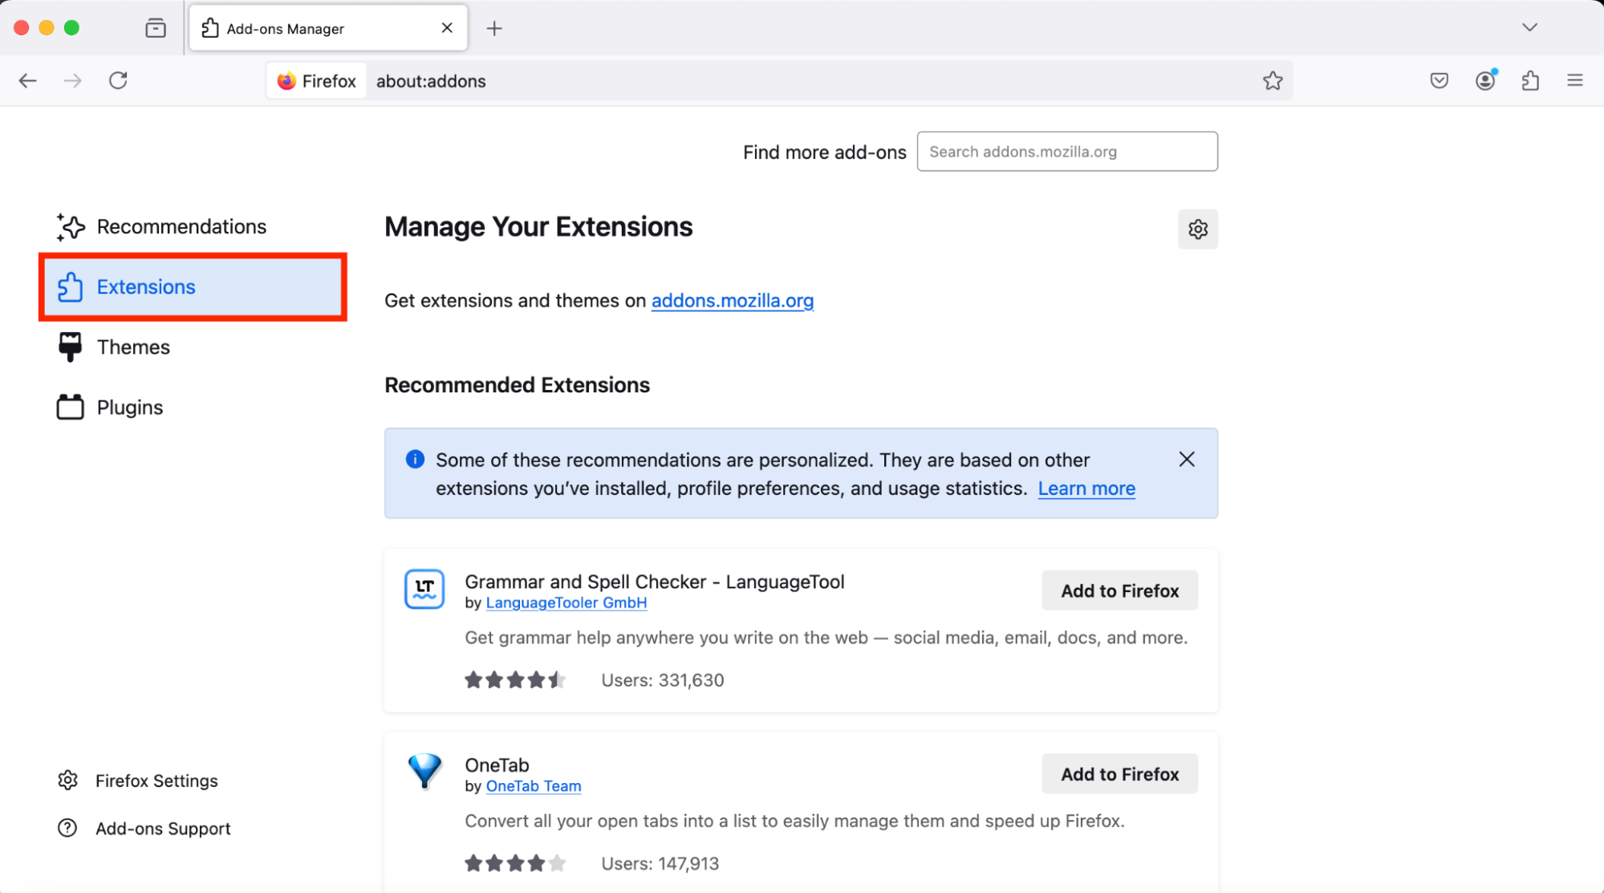Click the forward navigation arrow
This screenshot has height=893, width=1604.
pyautogui.click(x=73, y=80)
